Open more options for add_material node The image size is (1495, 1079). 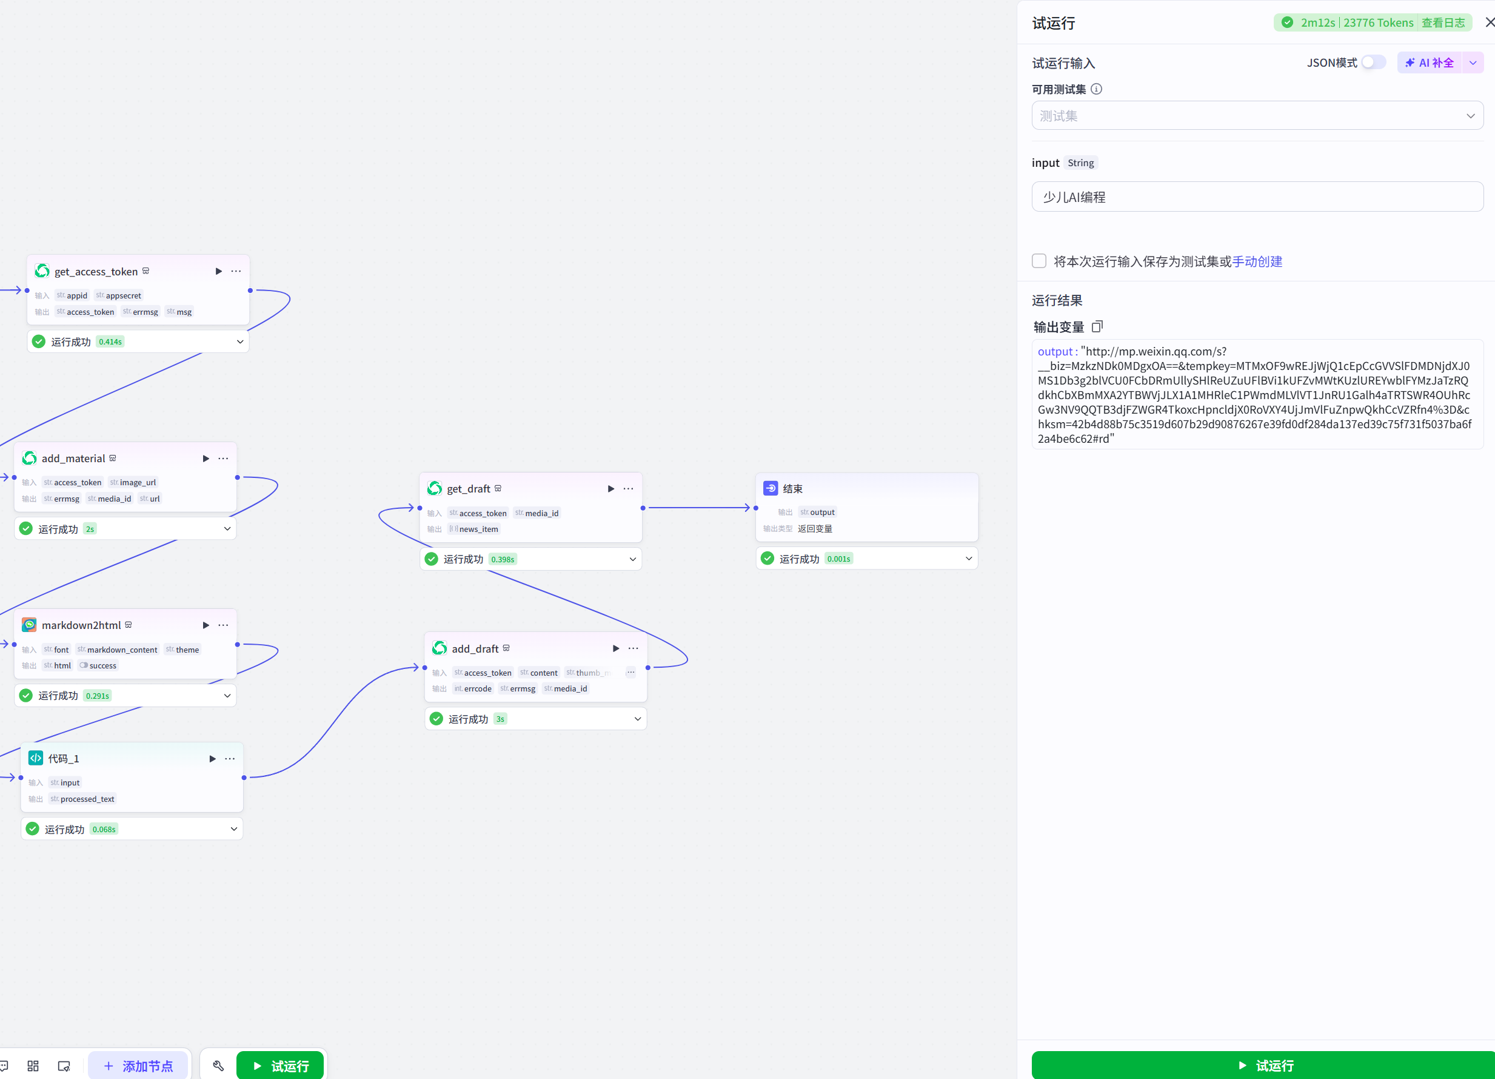224,459
